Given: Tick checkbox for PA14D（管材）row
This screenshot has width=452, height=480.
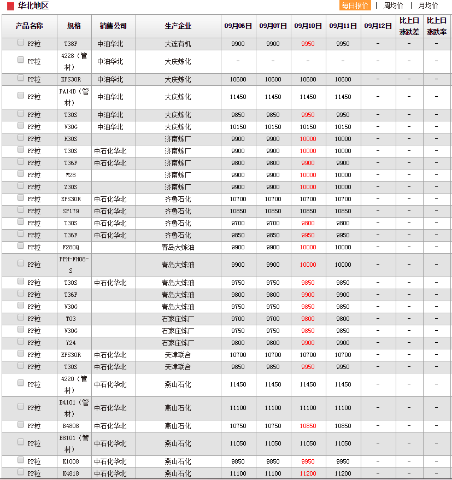Looking at the screenshot, I should point(21,95).
